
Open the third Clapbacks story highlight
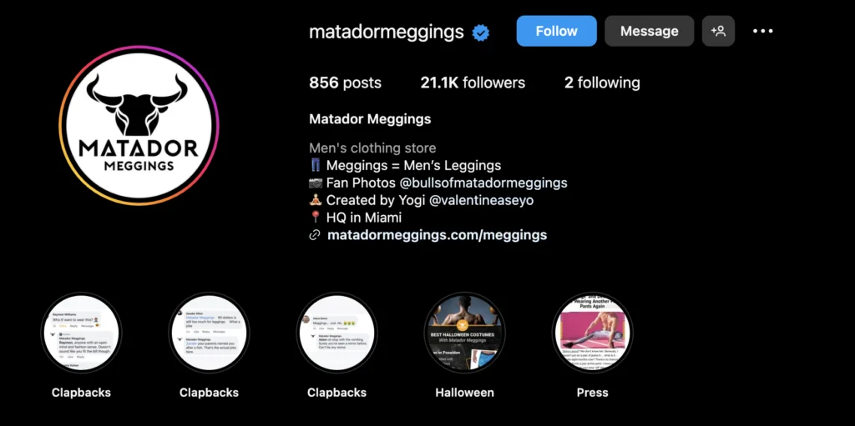pos(336,333)
